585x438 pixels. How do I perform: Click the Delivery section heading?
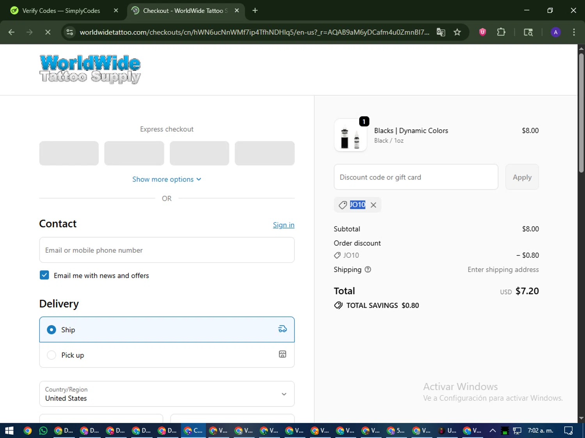pos(59,304)
